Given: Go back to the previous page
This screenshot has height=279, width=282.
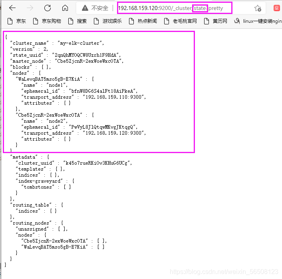Looking at the screenshot, I should (12, 8).
